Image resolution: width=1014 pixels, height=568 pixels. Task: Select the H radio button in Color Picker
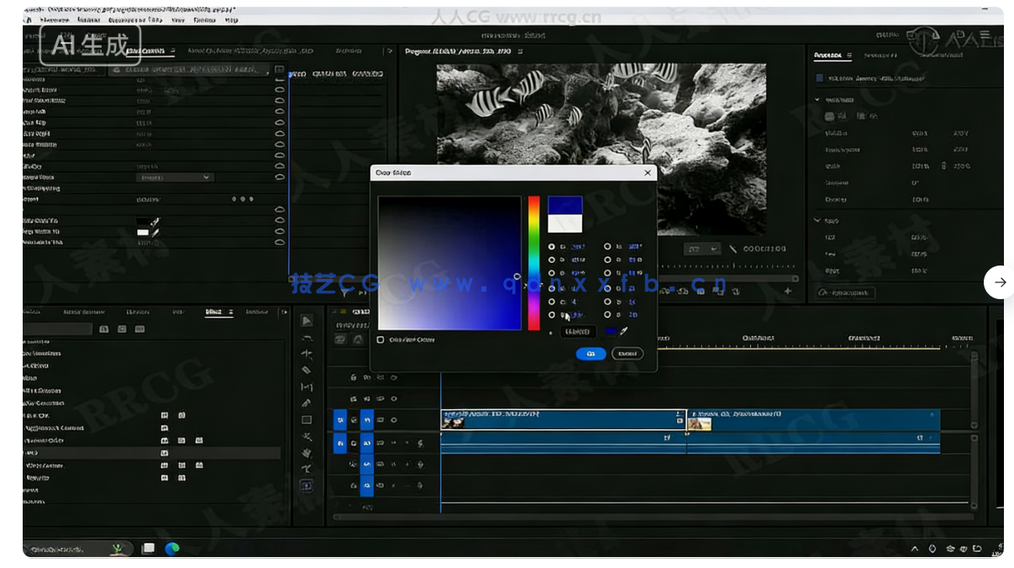tap(552, 245)
